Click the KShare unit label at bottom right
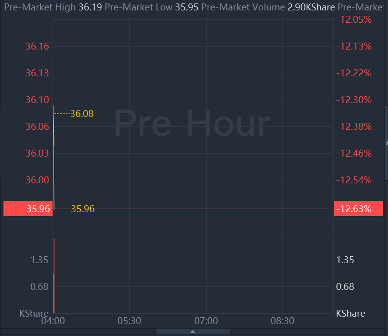The height and width of the screenshot is (336, 388). tap(350, 313)
